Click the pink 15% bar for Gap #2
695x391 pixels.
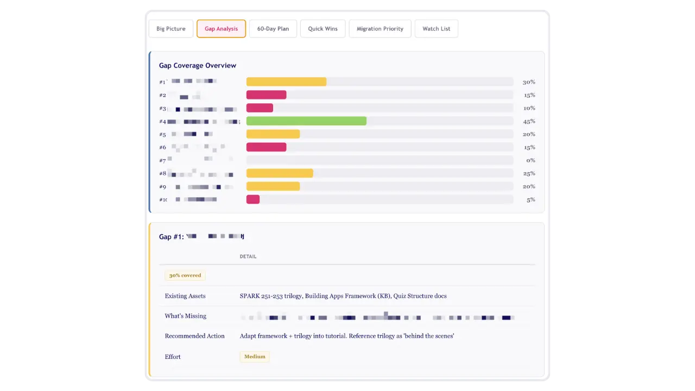click(266, 94)
